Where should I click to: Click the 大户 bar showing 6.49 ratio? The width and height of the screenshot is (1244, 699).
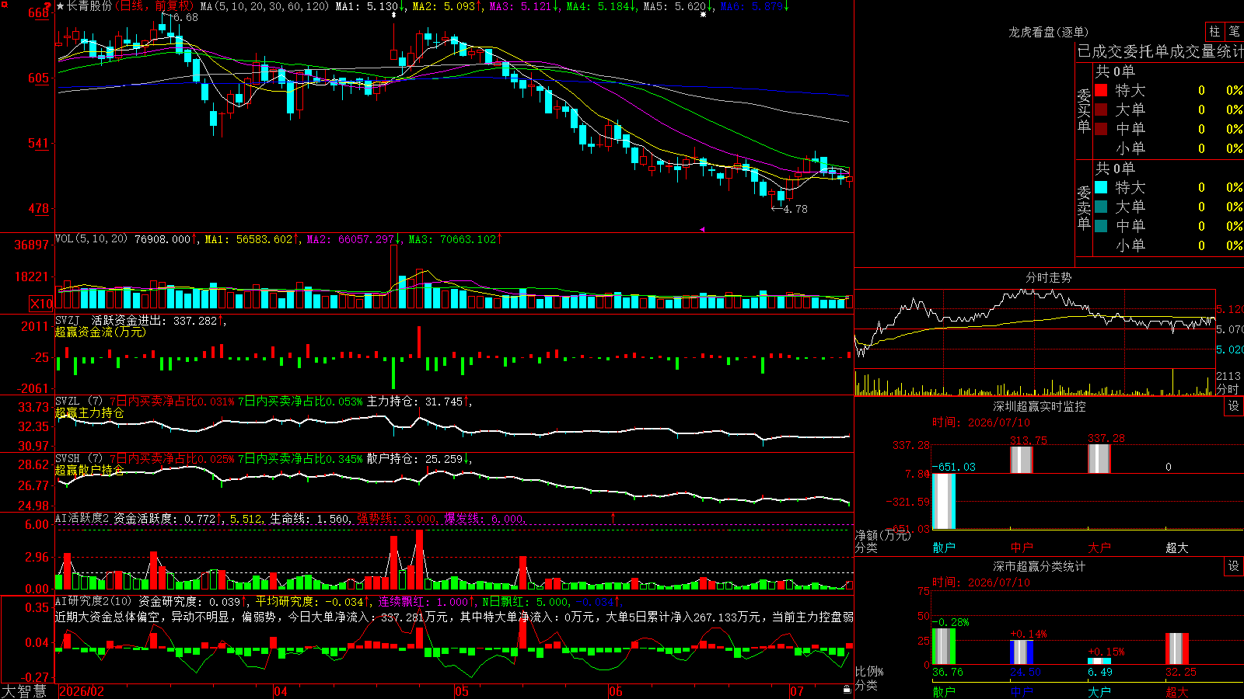click(1099, 662)
